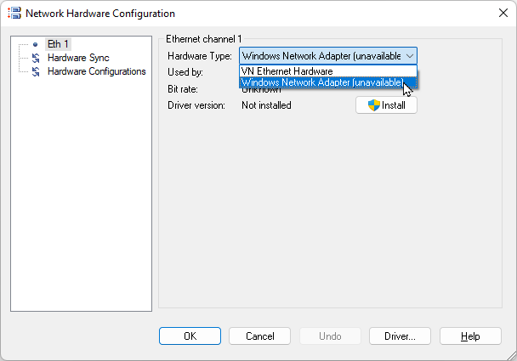The image size is (517, 361).
Task: Select Hardware Configurations in the tree
Action: click(x=96, y=71)
